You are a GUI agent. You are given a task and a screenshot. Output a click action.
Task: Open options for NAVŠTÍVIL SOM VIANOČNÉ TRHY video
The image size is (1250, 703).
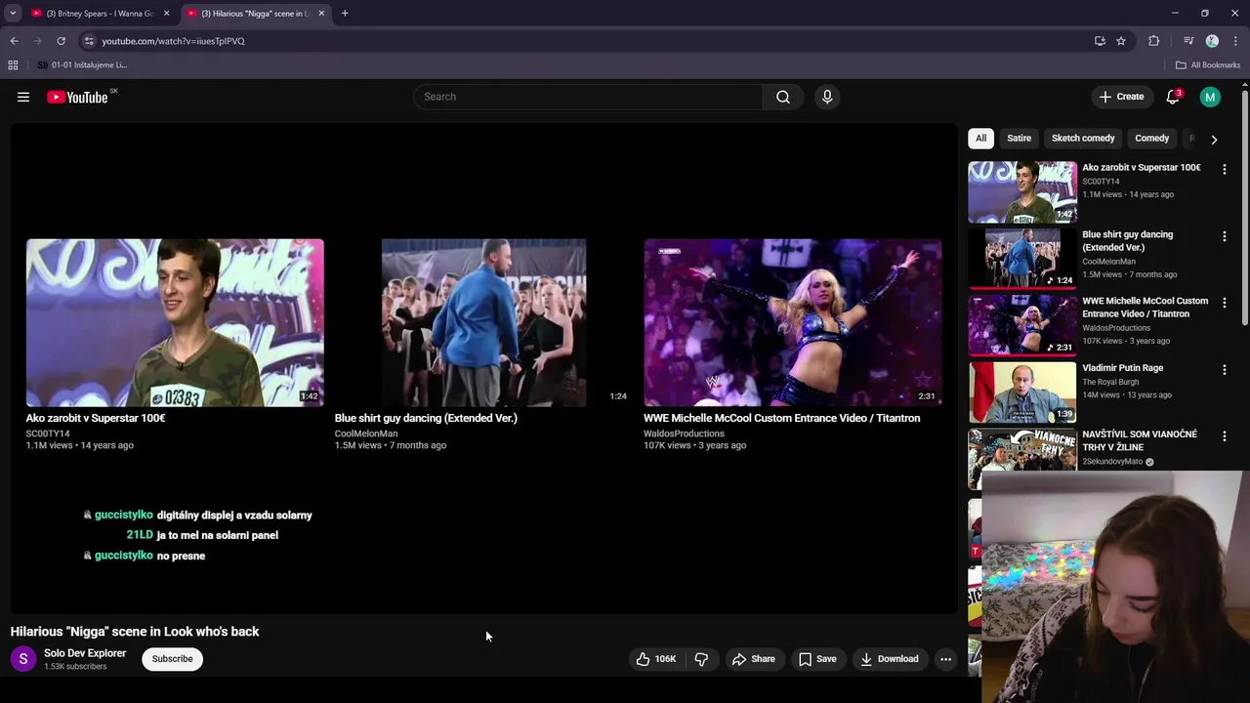1225,436
